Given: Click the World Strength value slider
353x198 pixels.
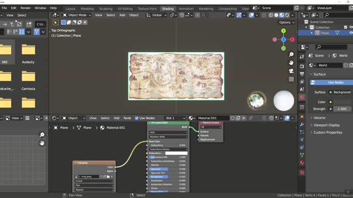Looking at the screenshot, I should click(x=342, y=109).
